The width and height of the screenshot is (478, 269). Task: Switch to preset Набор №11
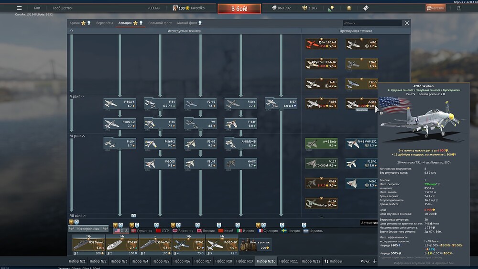[288, 261]
